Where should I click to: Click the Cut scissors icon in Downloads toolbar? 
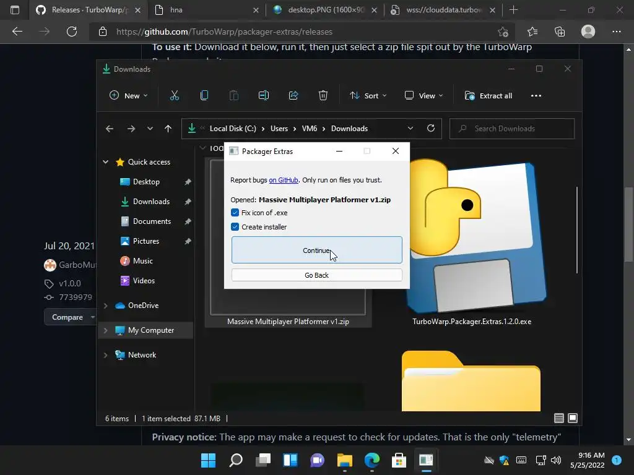(x=174, y=96)
